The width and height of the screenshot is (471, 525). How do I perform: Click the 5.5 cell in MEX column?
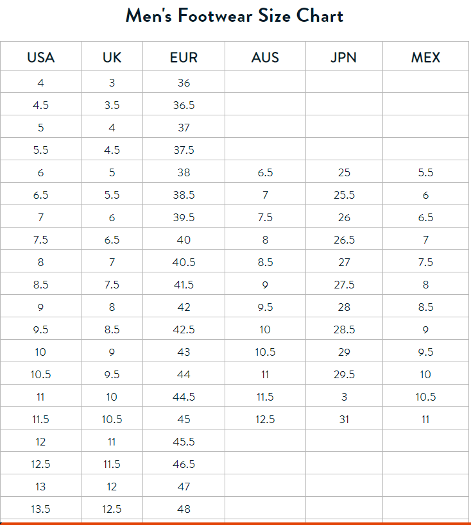click(425, 172)
